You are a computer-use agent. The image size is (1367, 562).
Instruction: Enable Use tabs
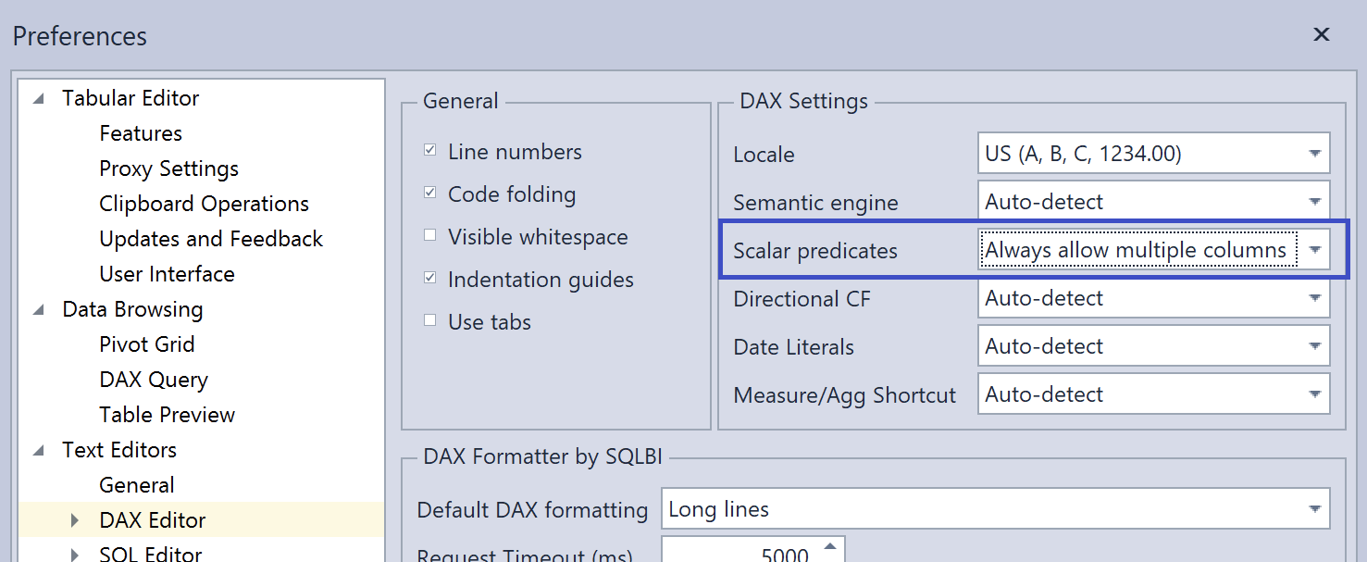pyautogui.click(x=429, y=320)
